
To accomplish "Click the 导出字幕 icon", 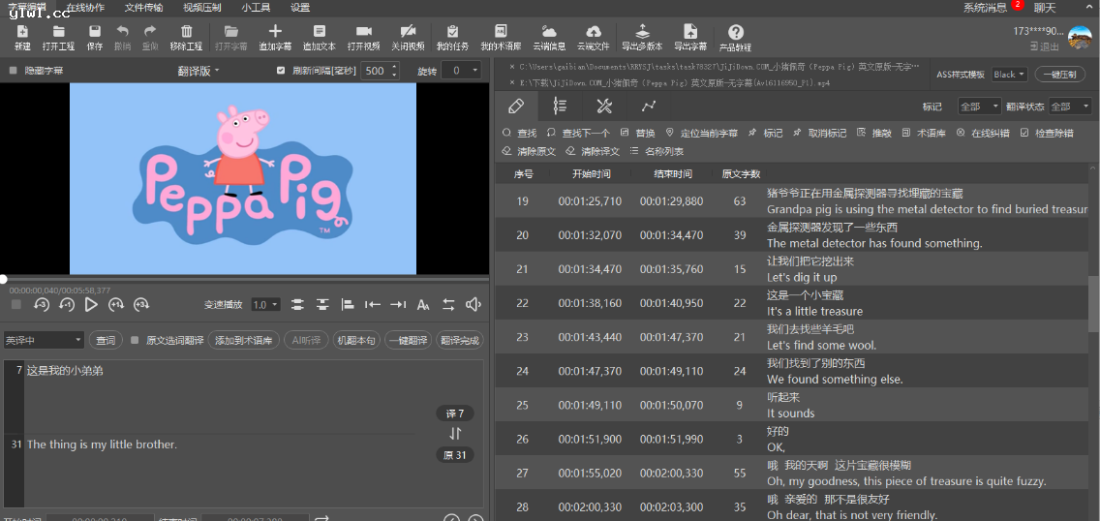I will pos(690,32).
